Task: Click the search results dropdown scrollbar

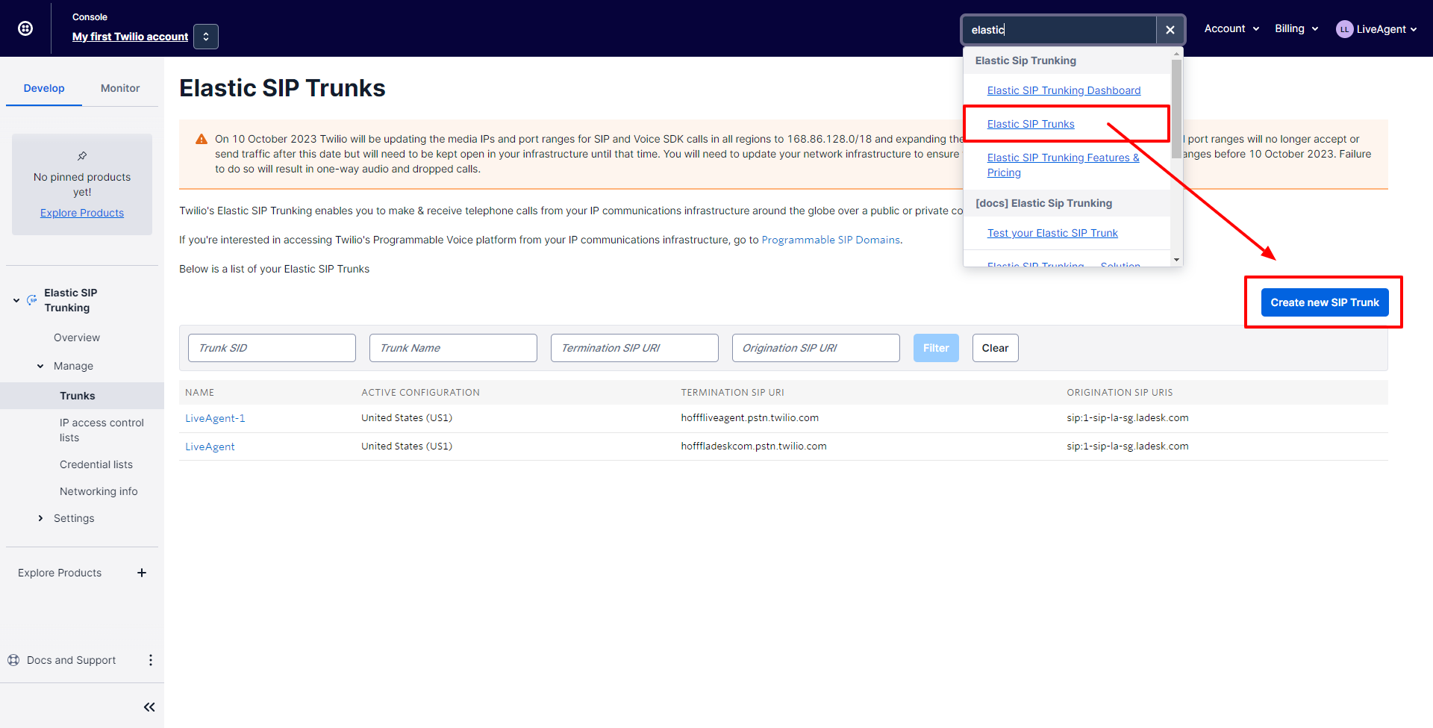Action: pos(1176,108)
